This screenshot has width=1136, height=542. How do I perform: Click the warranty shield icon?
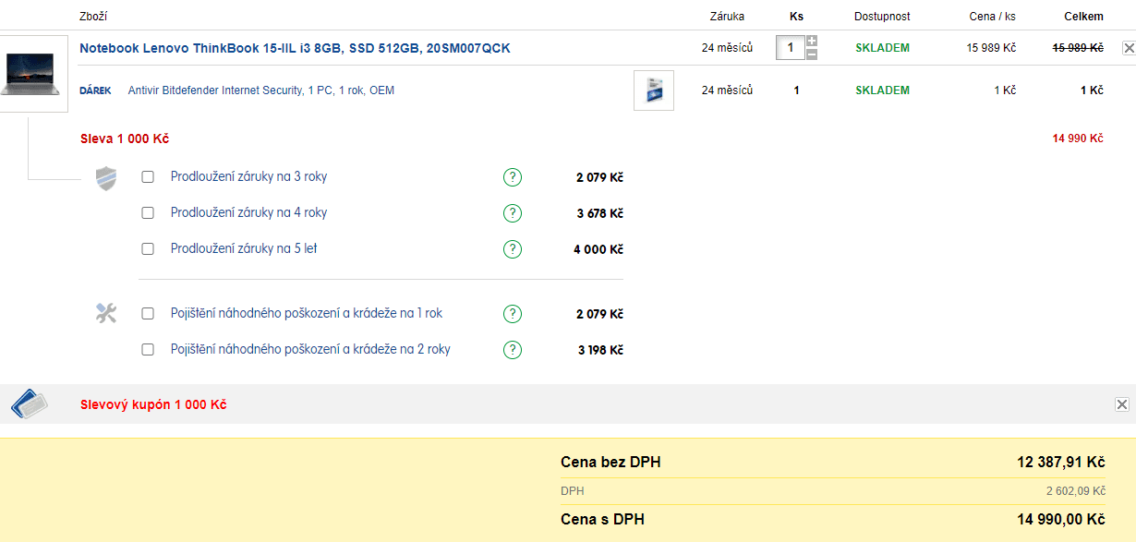coord(106,178)
